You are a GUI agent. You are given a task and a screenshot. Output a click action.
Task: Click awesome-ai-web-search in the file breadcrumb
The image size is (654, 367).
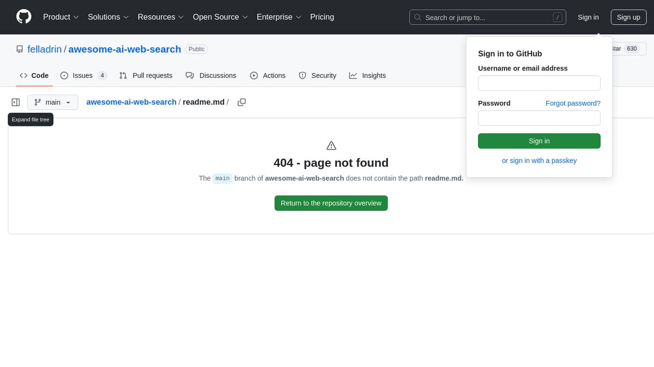coord(131,102)
